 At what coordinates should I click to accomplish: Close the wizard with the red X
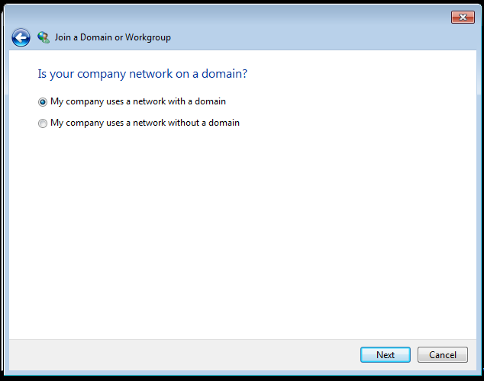coord(463,17)
